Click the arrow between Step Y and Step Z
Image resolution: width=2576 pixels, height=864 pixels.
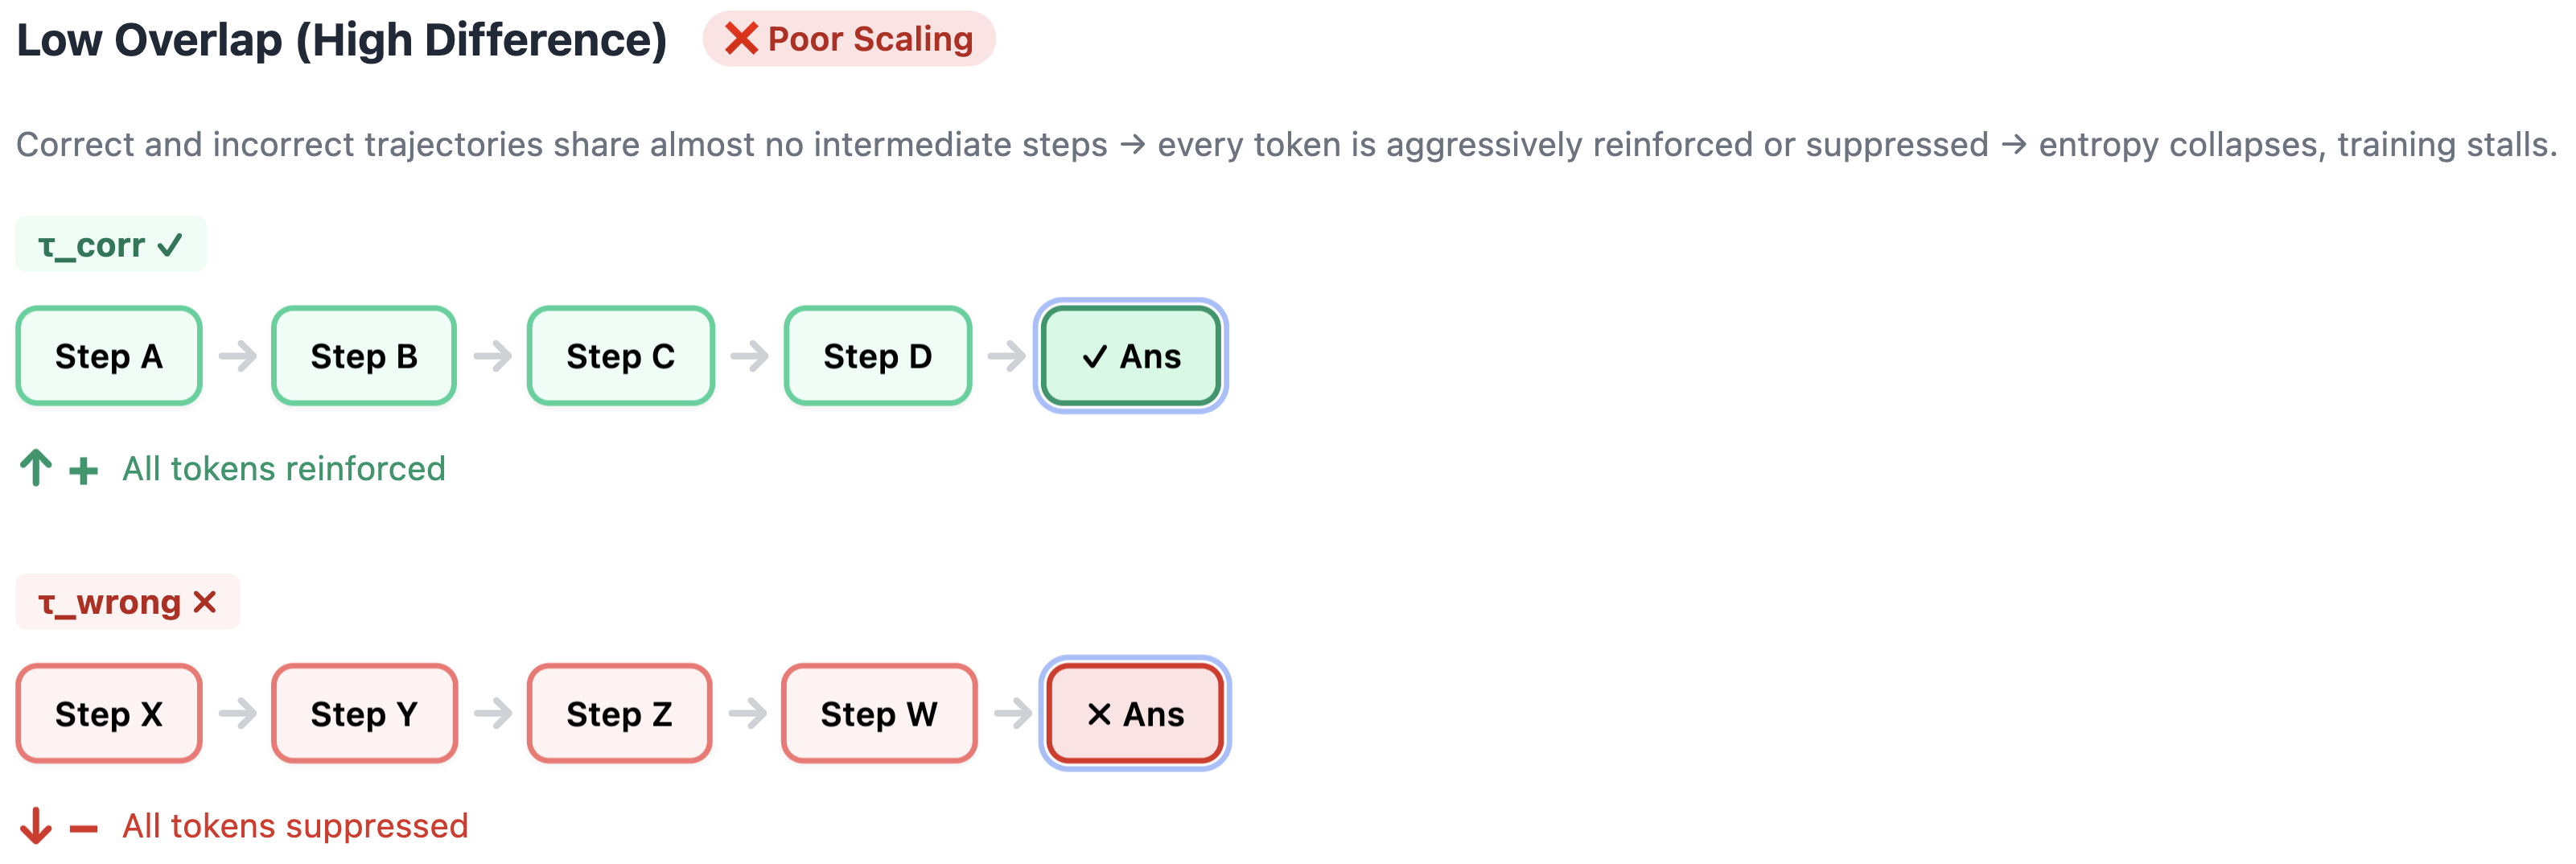point(493,713)
